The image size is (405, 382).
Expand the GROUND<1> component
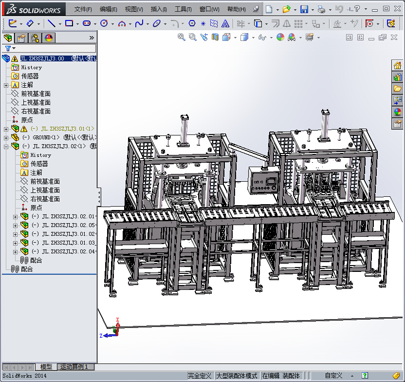coord(6,138)
